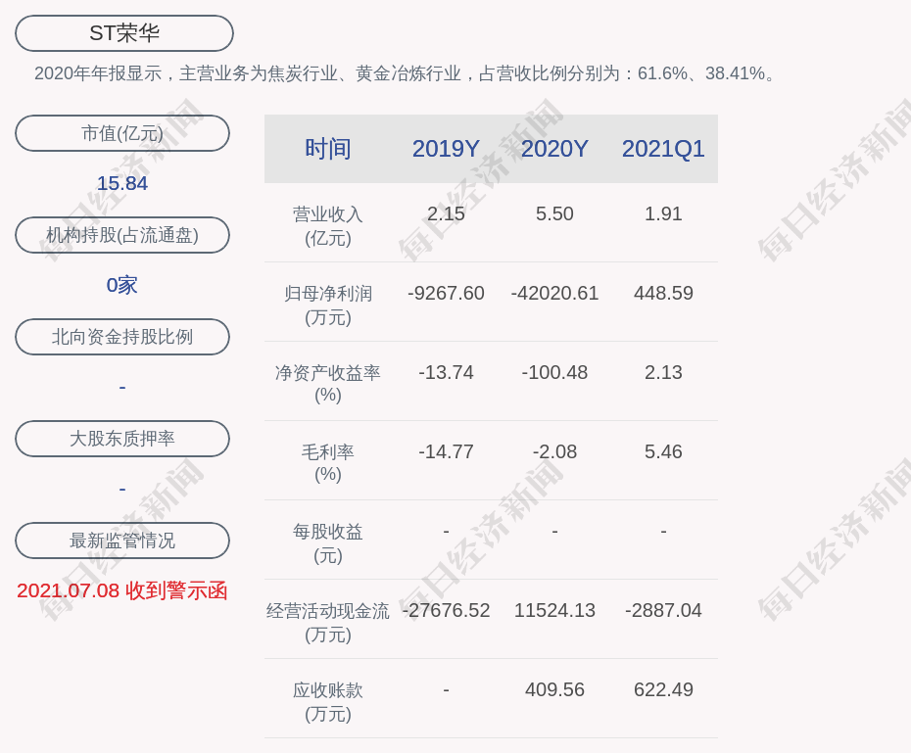Click the 2019Y column header
Viewport: 911px width, 753px height.
(446, 149)
